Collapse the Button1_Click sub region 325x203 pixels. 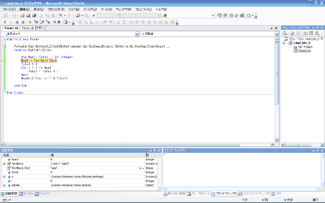point(5,46)
